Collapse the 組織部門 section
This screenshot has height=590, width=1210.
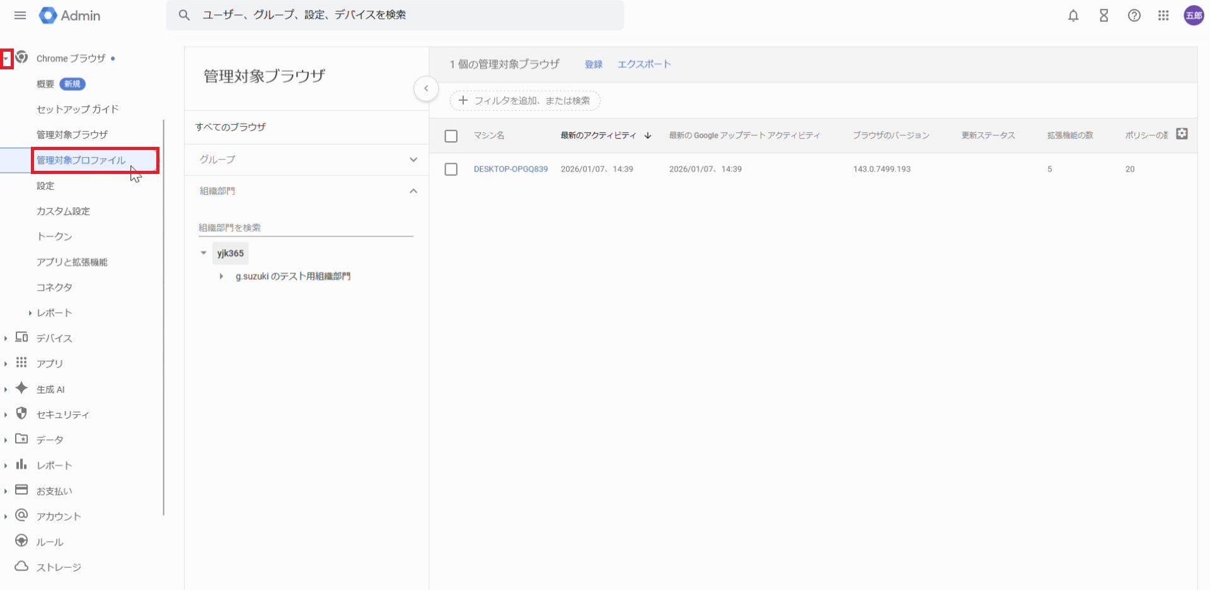(413, 191)
